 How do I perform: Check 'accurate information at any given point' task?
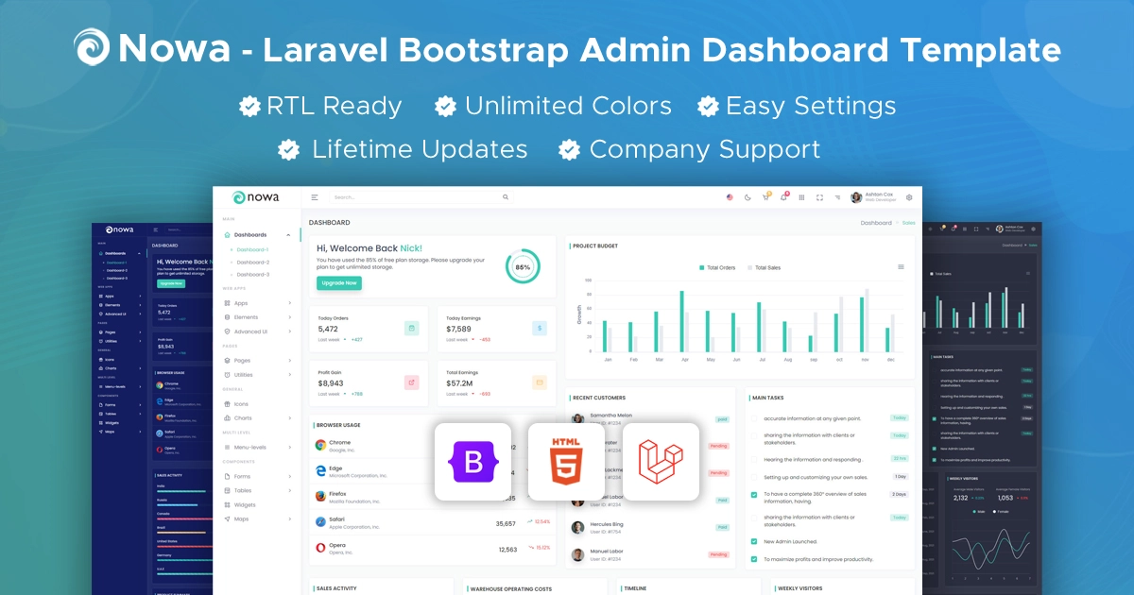coord(754,417)
